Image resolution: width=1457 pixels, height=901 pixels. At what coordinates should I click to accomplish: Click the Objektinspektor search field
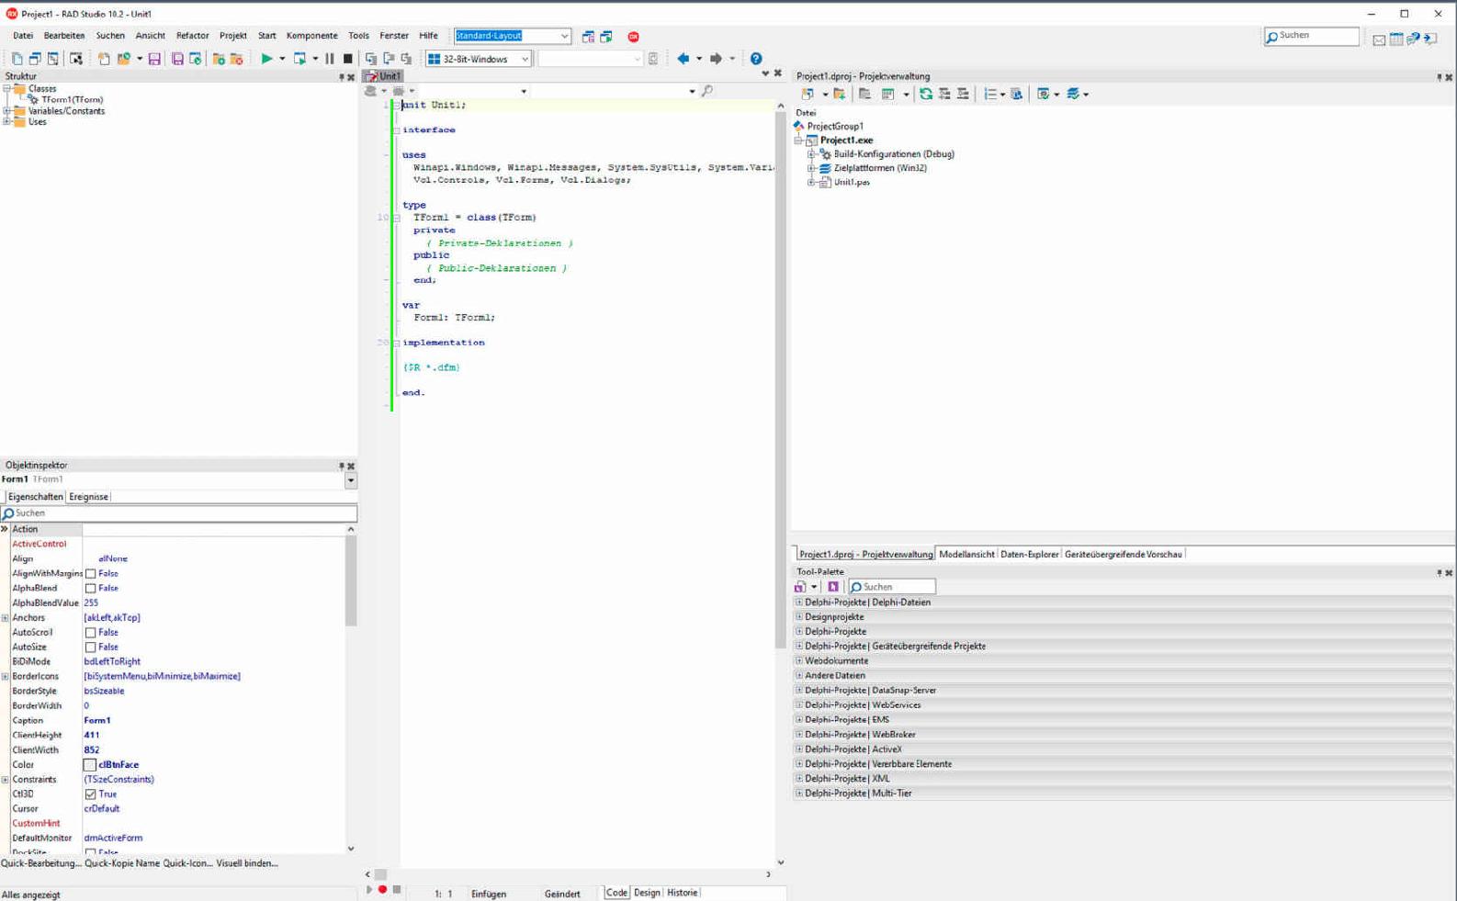179,513
